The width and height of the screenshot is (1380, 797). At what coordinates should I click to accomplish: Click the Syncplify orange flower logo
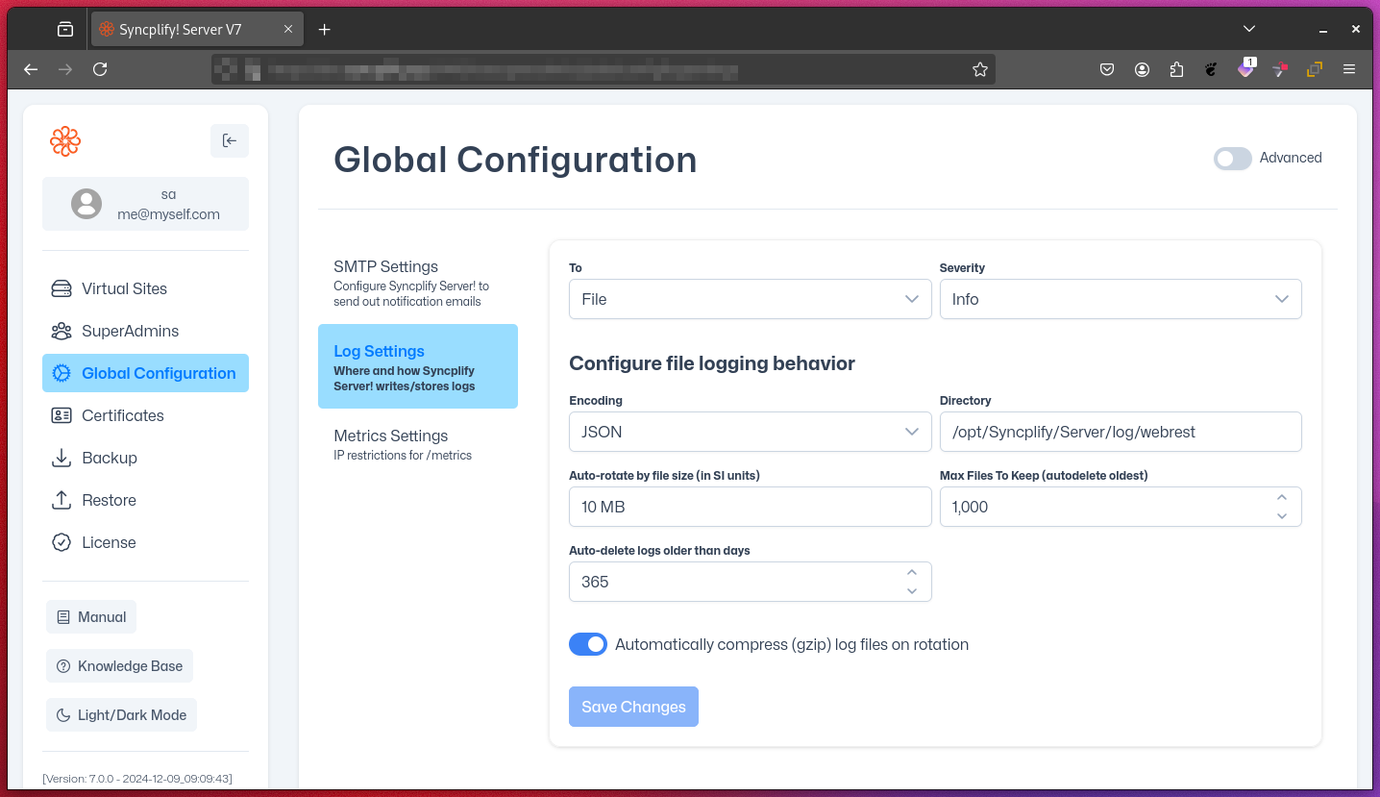pyautogui.click(x=65, y=141)
